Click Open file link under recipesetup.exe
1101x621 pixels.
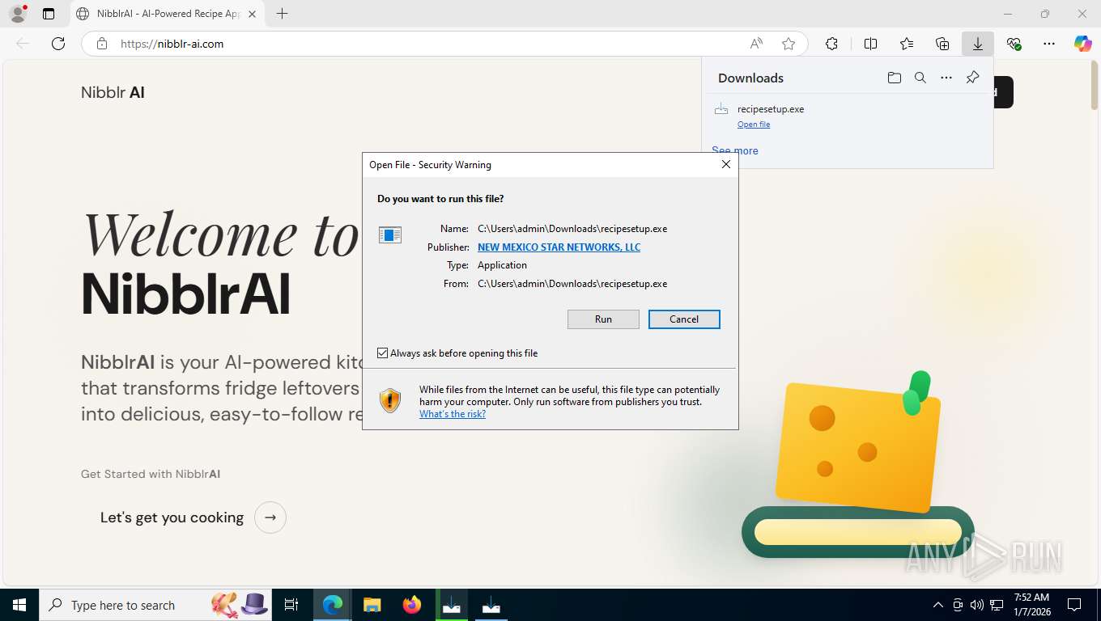(x=754, y=125)
